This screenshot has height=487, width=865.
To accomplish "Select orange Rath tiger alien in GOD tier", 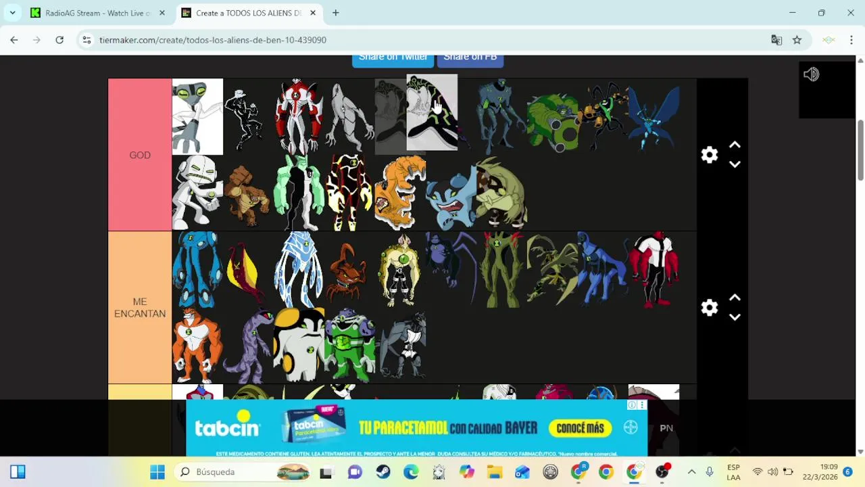I will (400, 193).
